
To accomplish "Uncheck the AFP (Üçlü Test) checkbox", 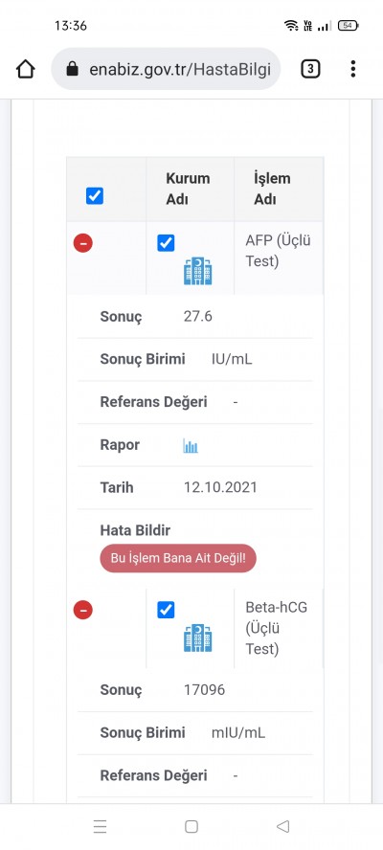I will (166, 243).
